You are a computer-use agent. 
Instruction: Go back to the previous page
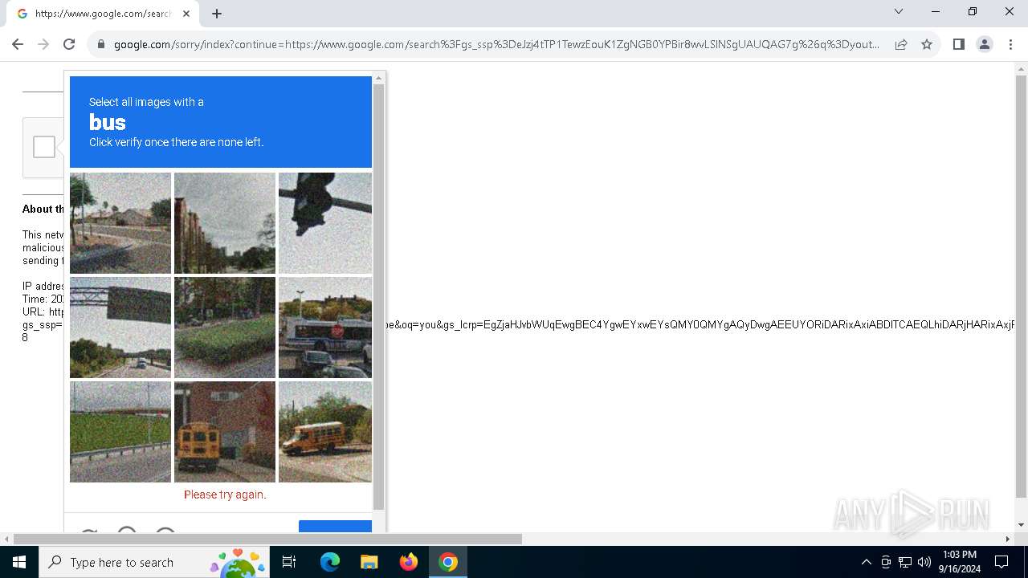[x=18, y=44]
